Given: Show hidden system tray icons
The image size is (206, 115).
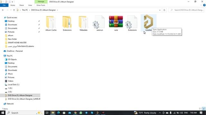Looking at the screenshot, I should pos(160,113).
